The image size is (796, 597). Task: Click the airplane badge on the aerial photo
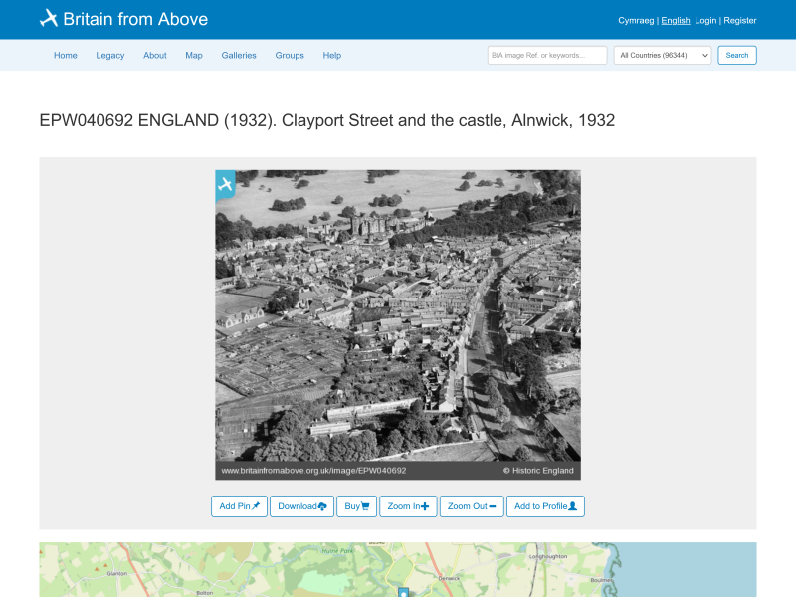tap(225, 184)
